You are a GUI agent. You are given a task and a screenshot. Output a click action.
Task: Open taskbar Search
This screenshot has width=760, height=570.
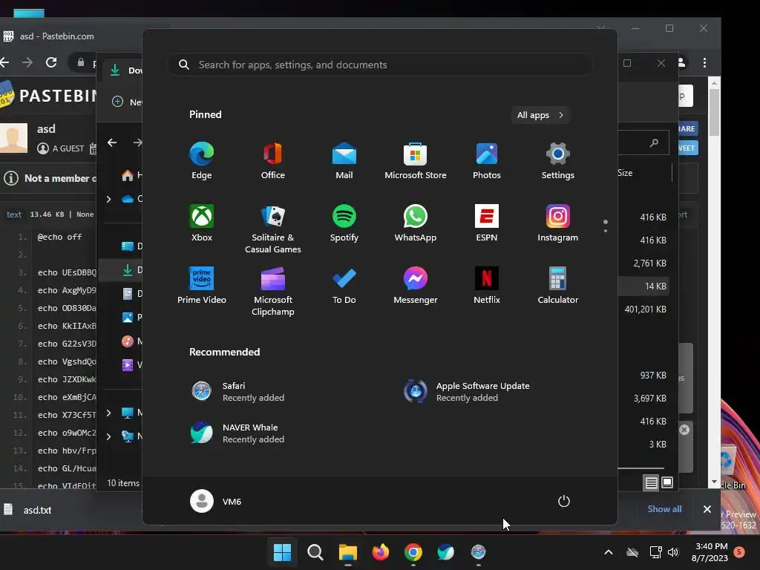click(315, 552)
